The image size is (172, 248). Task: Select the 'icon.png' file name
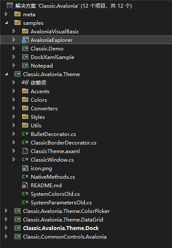[x=41, y=168]
